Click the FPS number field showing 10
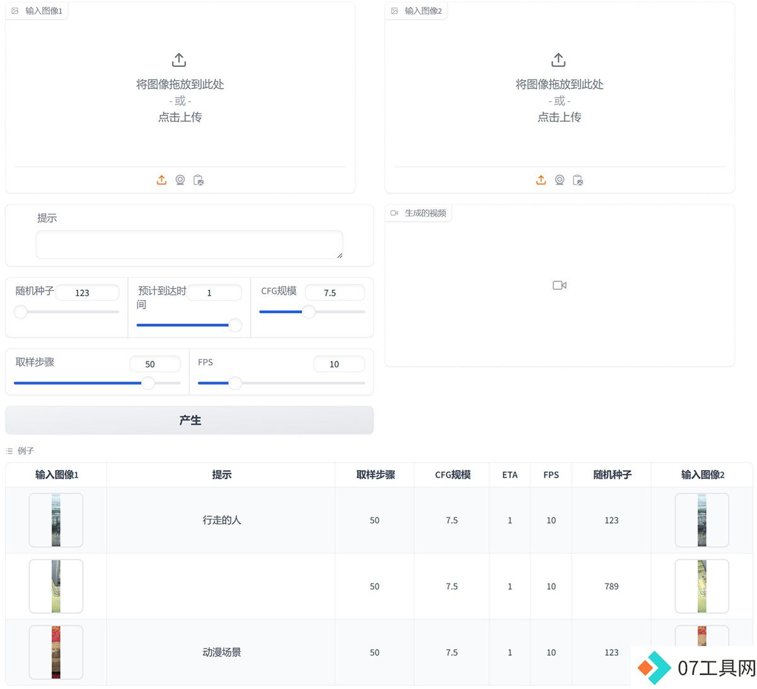Image resolution: width=757 pixels, height=689 pixels. [x=339, y=364]
